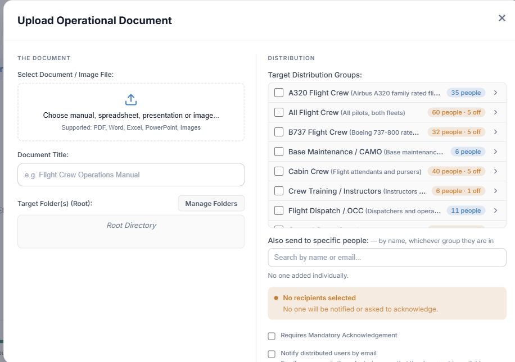Viewport: 515px width, 362px height.
Task: Expand Cabin Crew row chevron
Action: tap(495, 172)
